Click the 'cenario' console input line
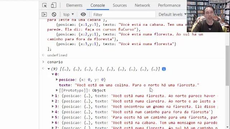 point(55,62)
